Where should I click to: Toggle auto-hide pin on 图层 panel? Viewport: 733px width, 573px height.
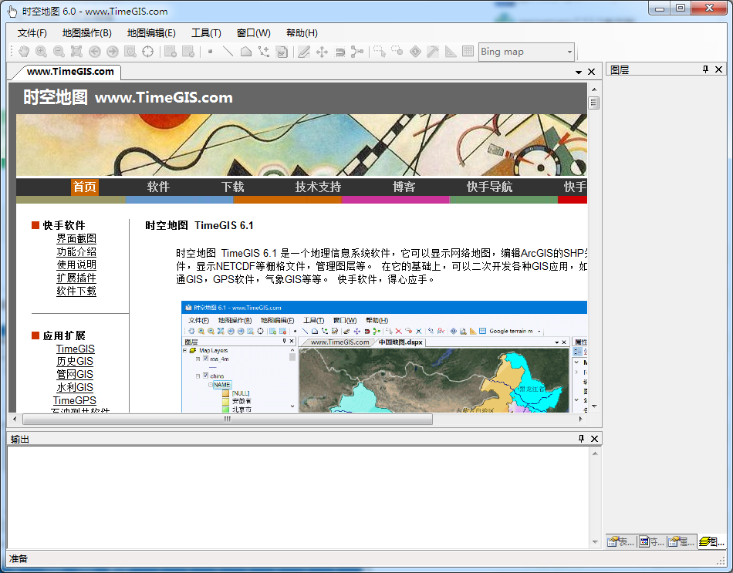point(705,69)
